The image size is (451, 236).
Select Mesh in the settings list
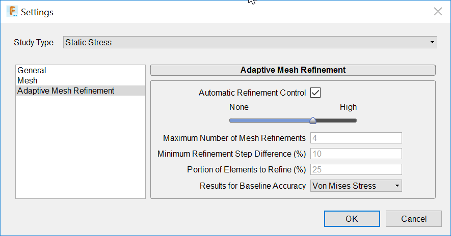pyautogui.click(x=80, y=80)
